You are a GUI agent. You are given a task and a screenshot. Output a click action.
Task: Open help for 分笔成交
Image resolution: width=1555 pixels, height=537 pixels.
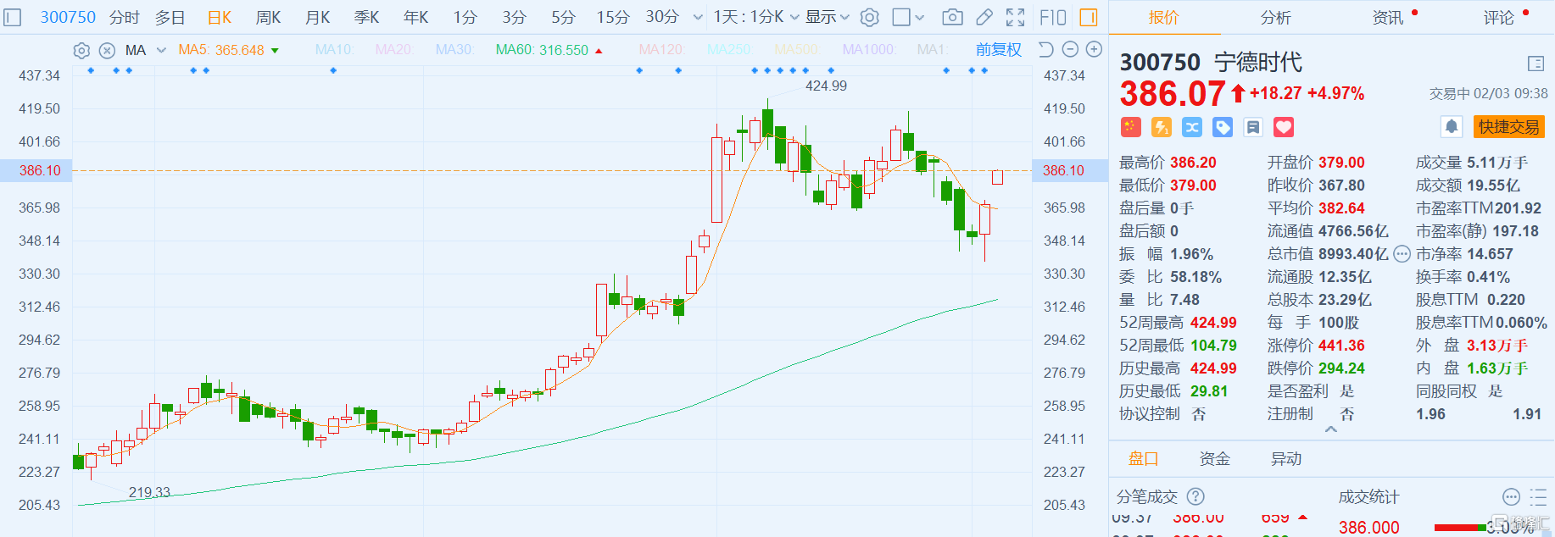[1196, 496]
